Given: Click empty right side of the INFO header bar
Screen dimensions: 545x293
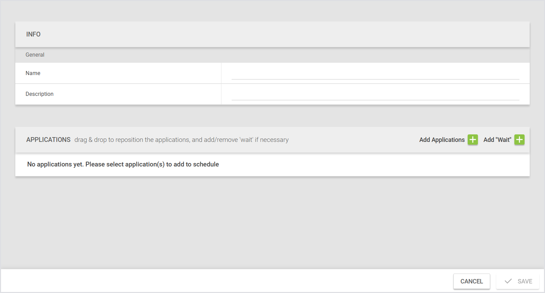Looking at the screenshot, I should 375,34.
